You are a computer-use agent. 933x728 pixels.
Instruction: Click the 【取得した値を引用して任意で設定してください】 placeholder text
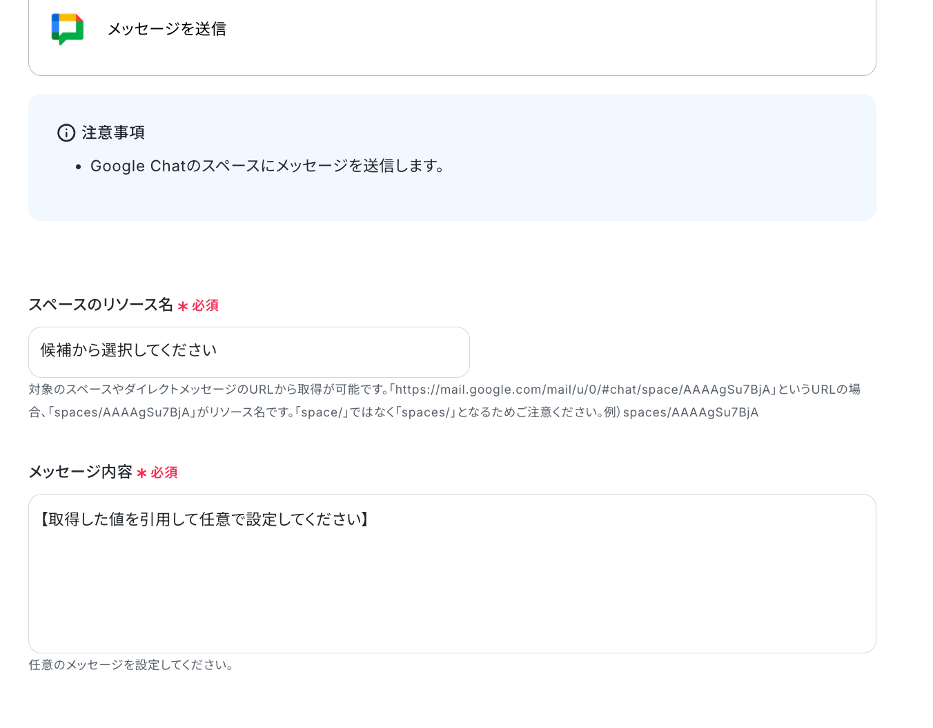tap(204, 519)
